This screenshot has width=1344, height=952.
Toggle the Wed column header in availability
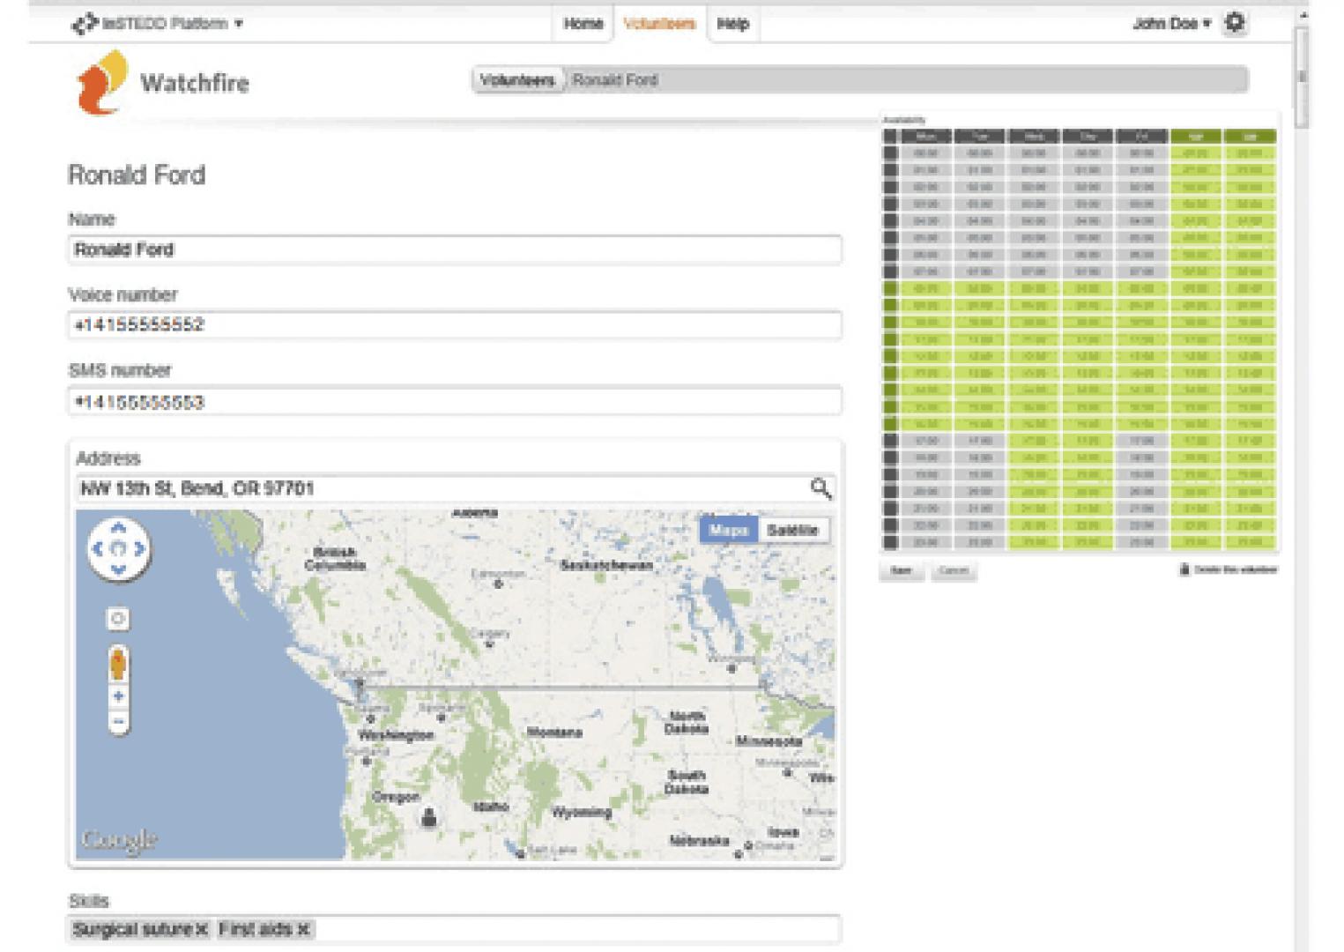click(1034, 137)
